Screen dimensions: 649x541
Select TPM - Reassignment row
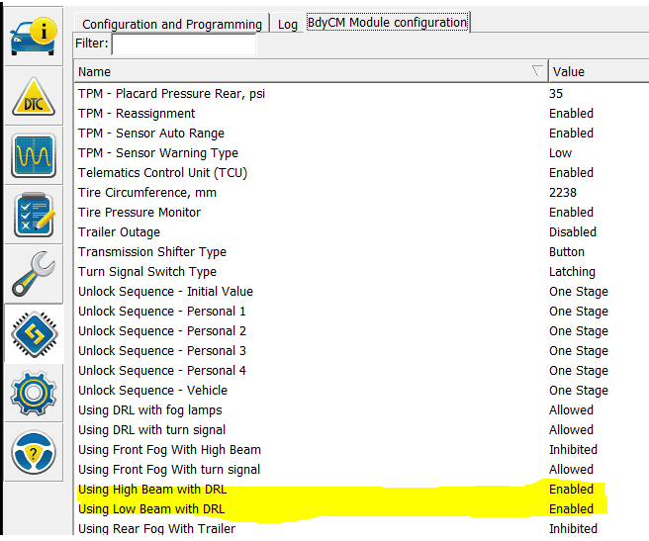[361, 114]
